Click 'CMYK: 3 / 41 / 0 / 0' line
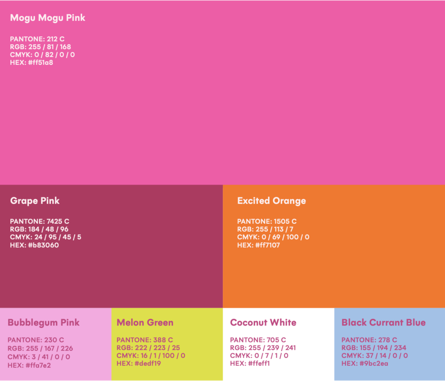This screenshot has width=445, height=381. 39,357
